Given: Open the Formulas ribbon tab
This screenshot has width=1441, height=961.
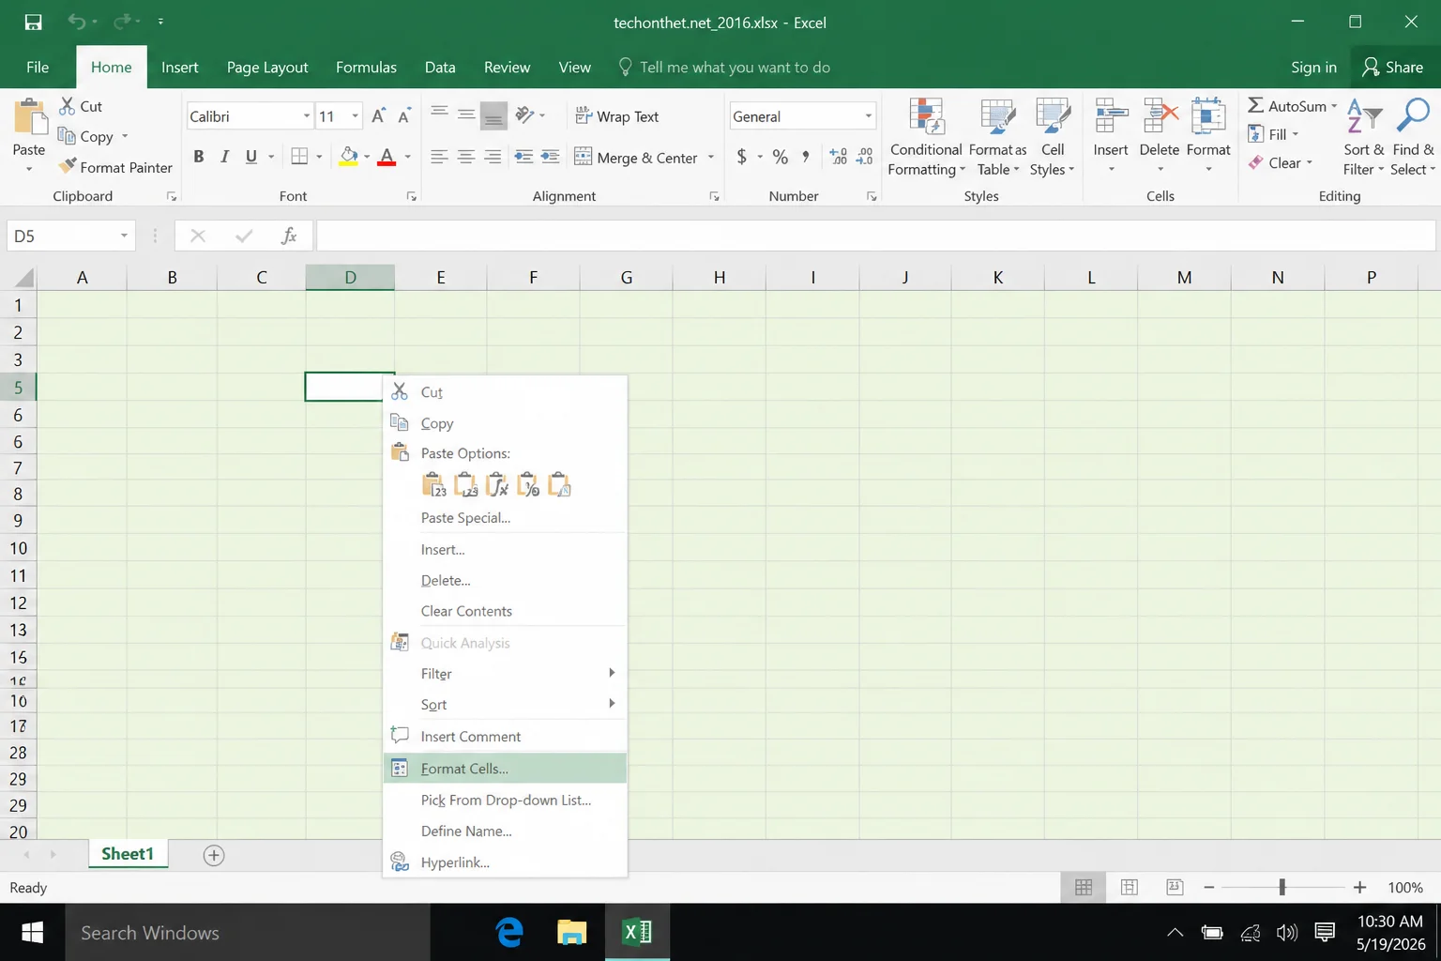Looking at the screenshot, I should [x=366, y=67].
